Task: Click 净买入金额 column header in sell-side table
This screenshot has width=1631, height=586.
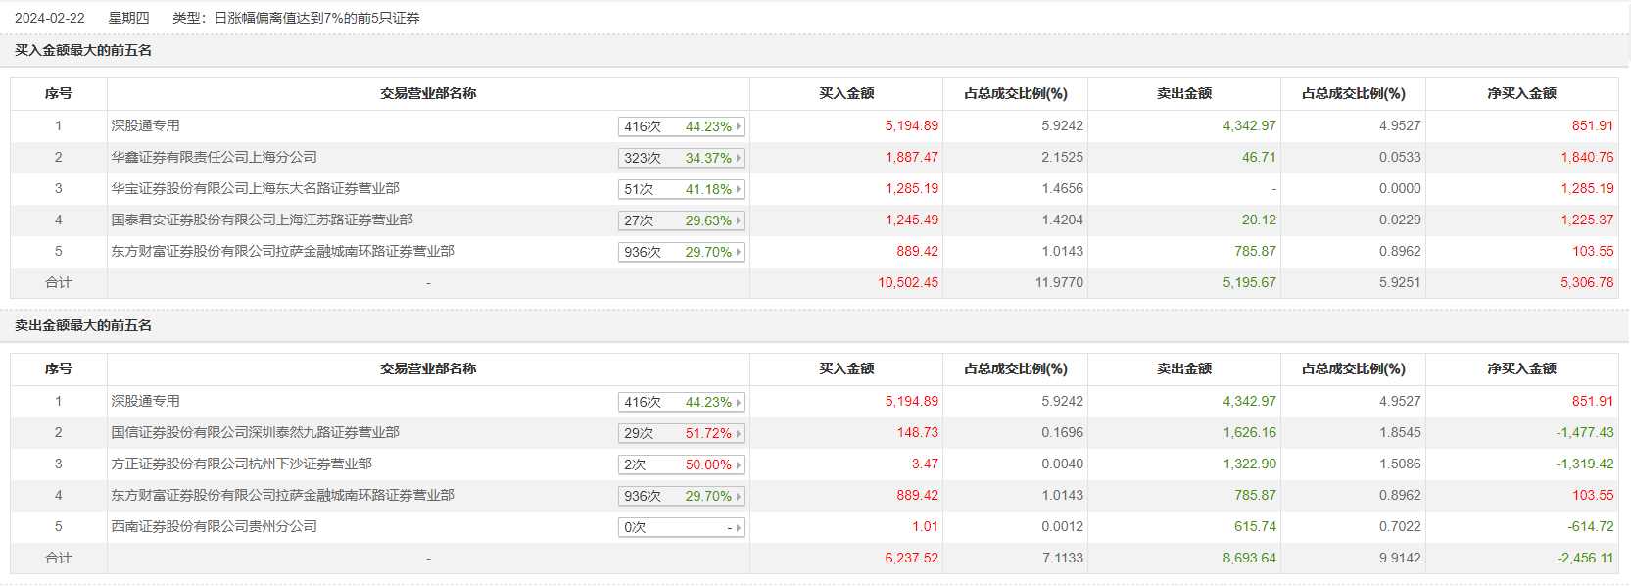Action: (1521, 368)
